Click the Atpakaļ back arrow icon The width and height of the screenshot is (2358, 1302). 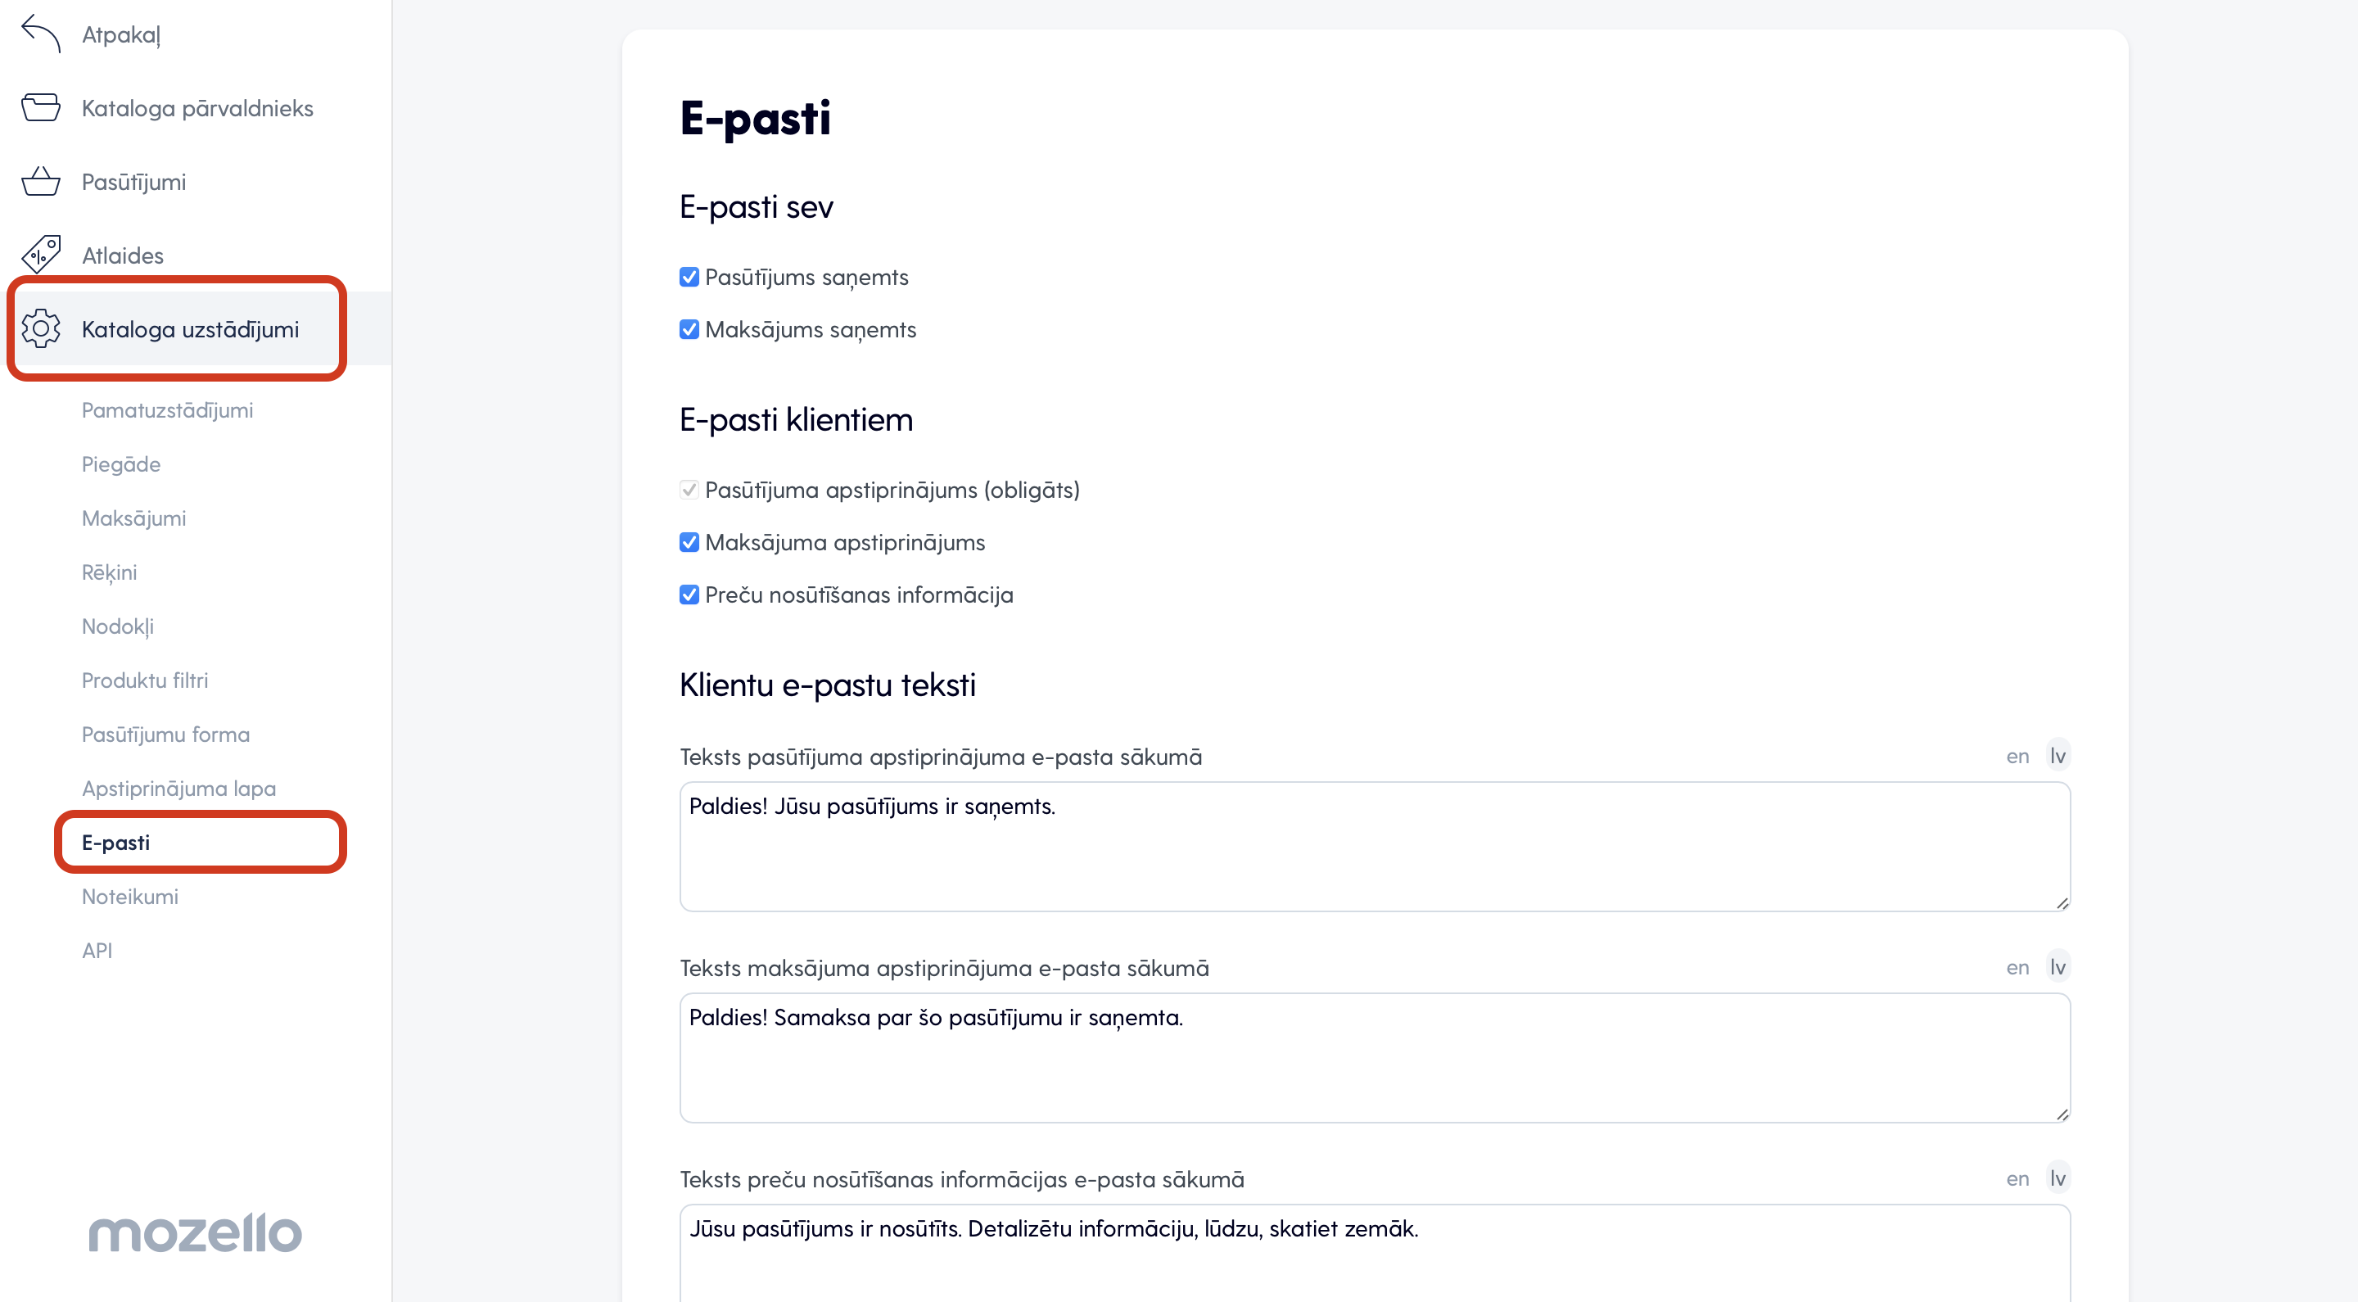[41, 34]
